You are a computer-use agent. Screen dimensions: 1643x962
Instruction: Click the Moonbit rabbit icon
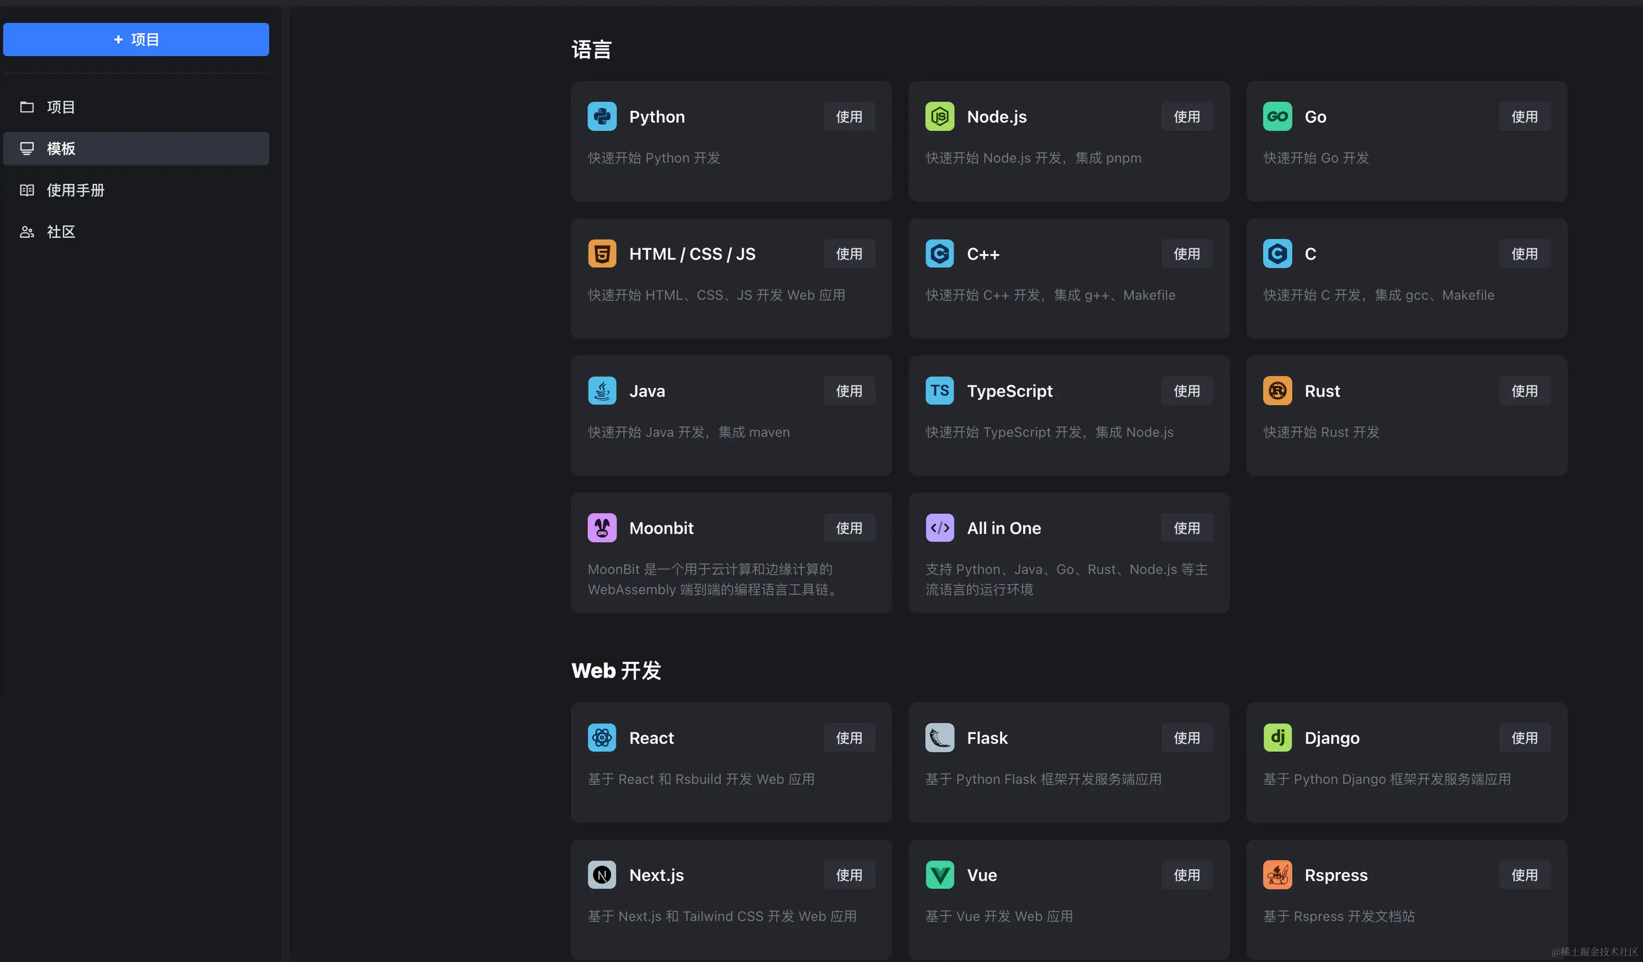click(x=602, y=528)
